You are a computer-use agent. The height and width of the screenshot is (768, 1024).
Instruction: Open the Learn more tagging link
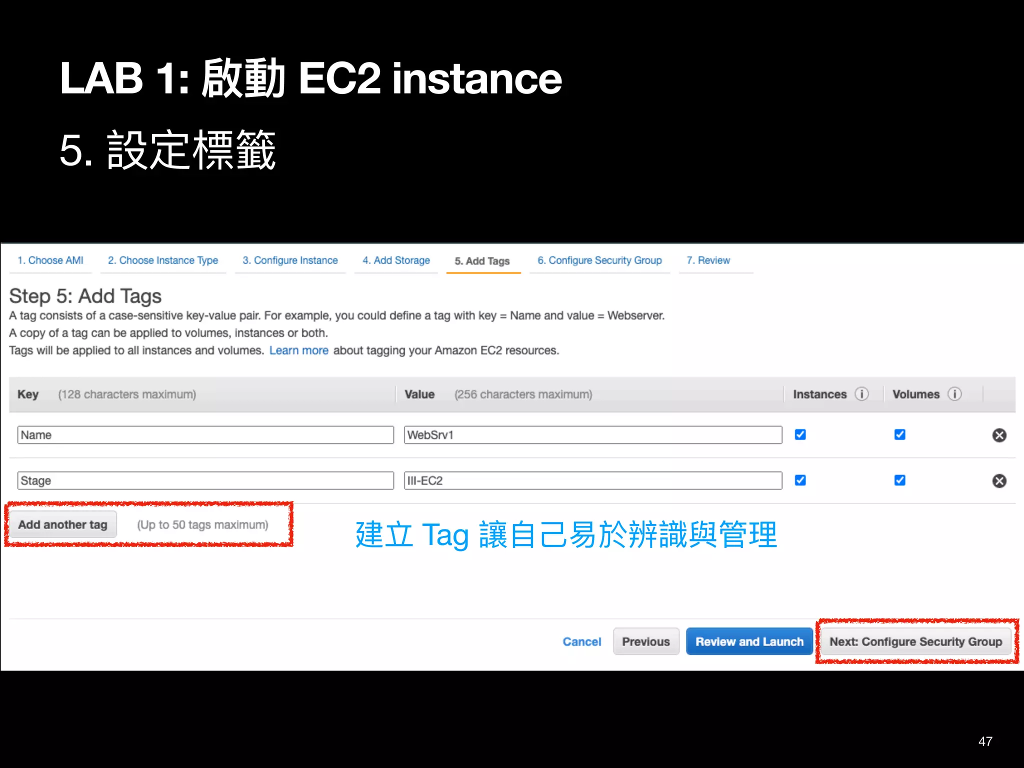coord(298,350)
